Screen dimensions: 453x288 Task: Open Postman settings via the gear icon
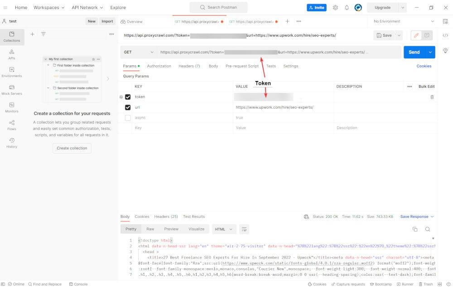pos(335,7)
